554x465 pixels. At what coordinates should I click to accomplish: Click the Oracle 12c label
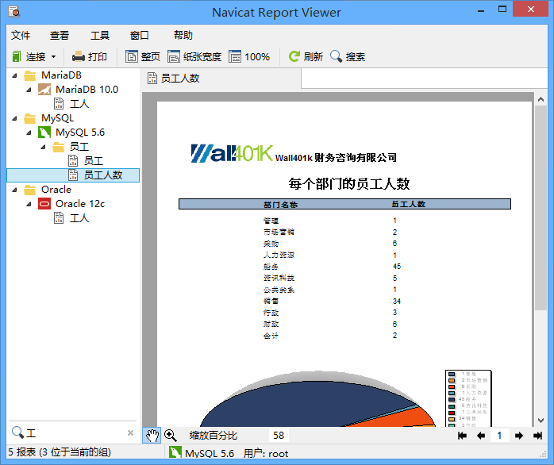click(x=80, y=204)
